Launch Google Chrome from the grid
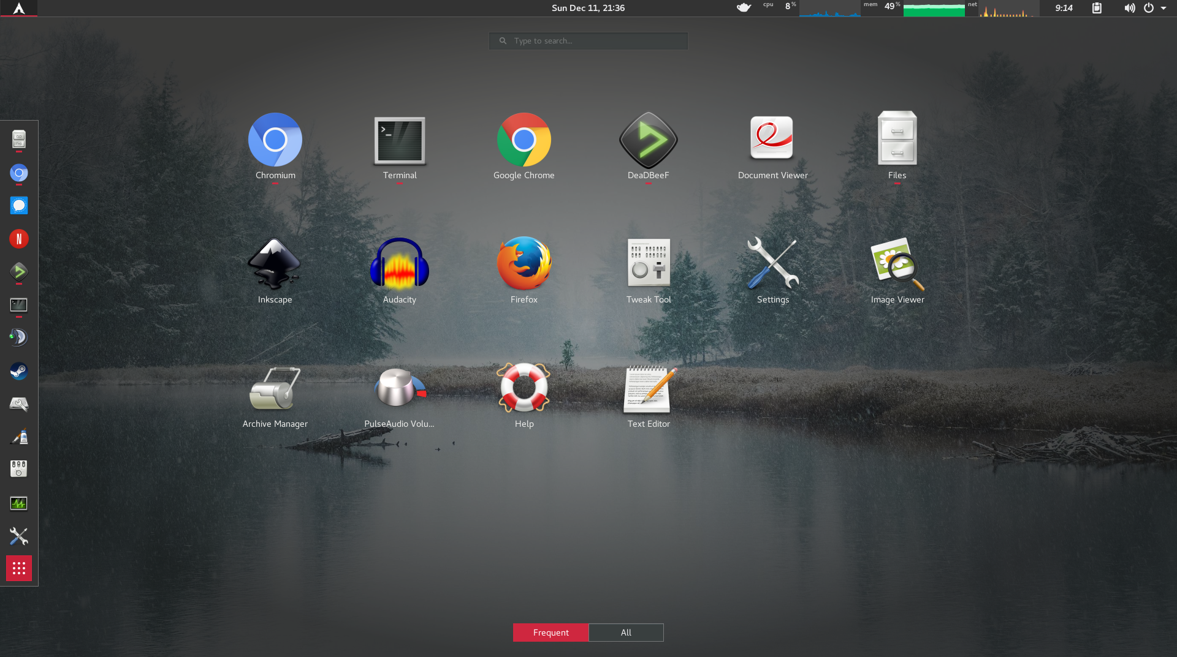Viewport: 1177px width, 657px height. (x=524, y=146)
